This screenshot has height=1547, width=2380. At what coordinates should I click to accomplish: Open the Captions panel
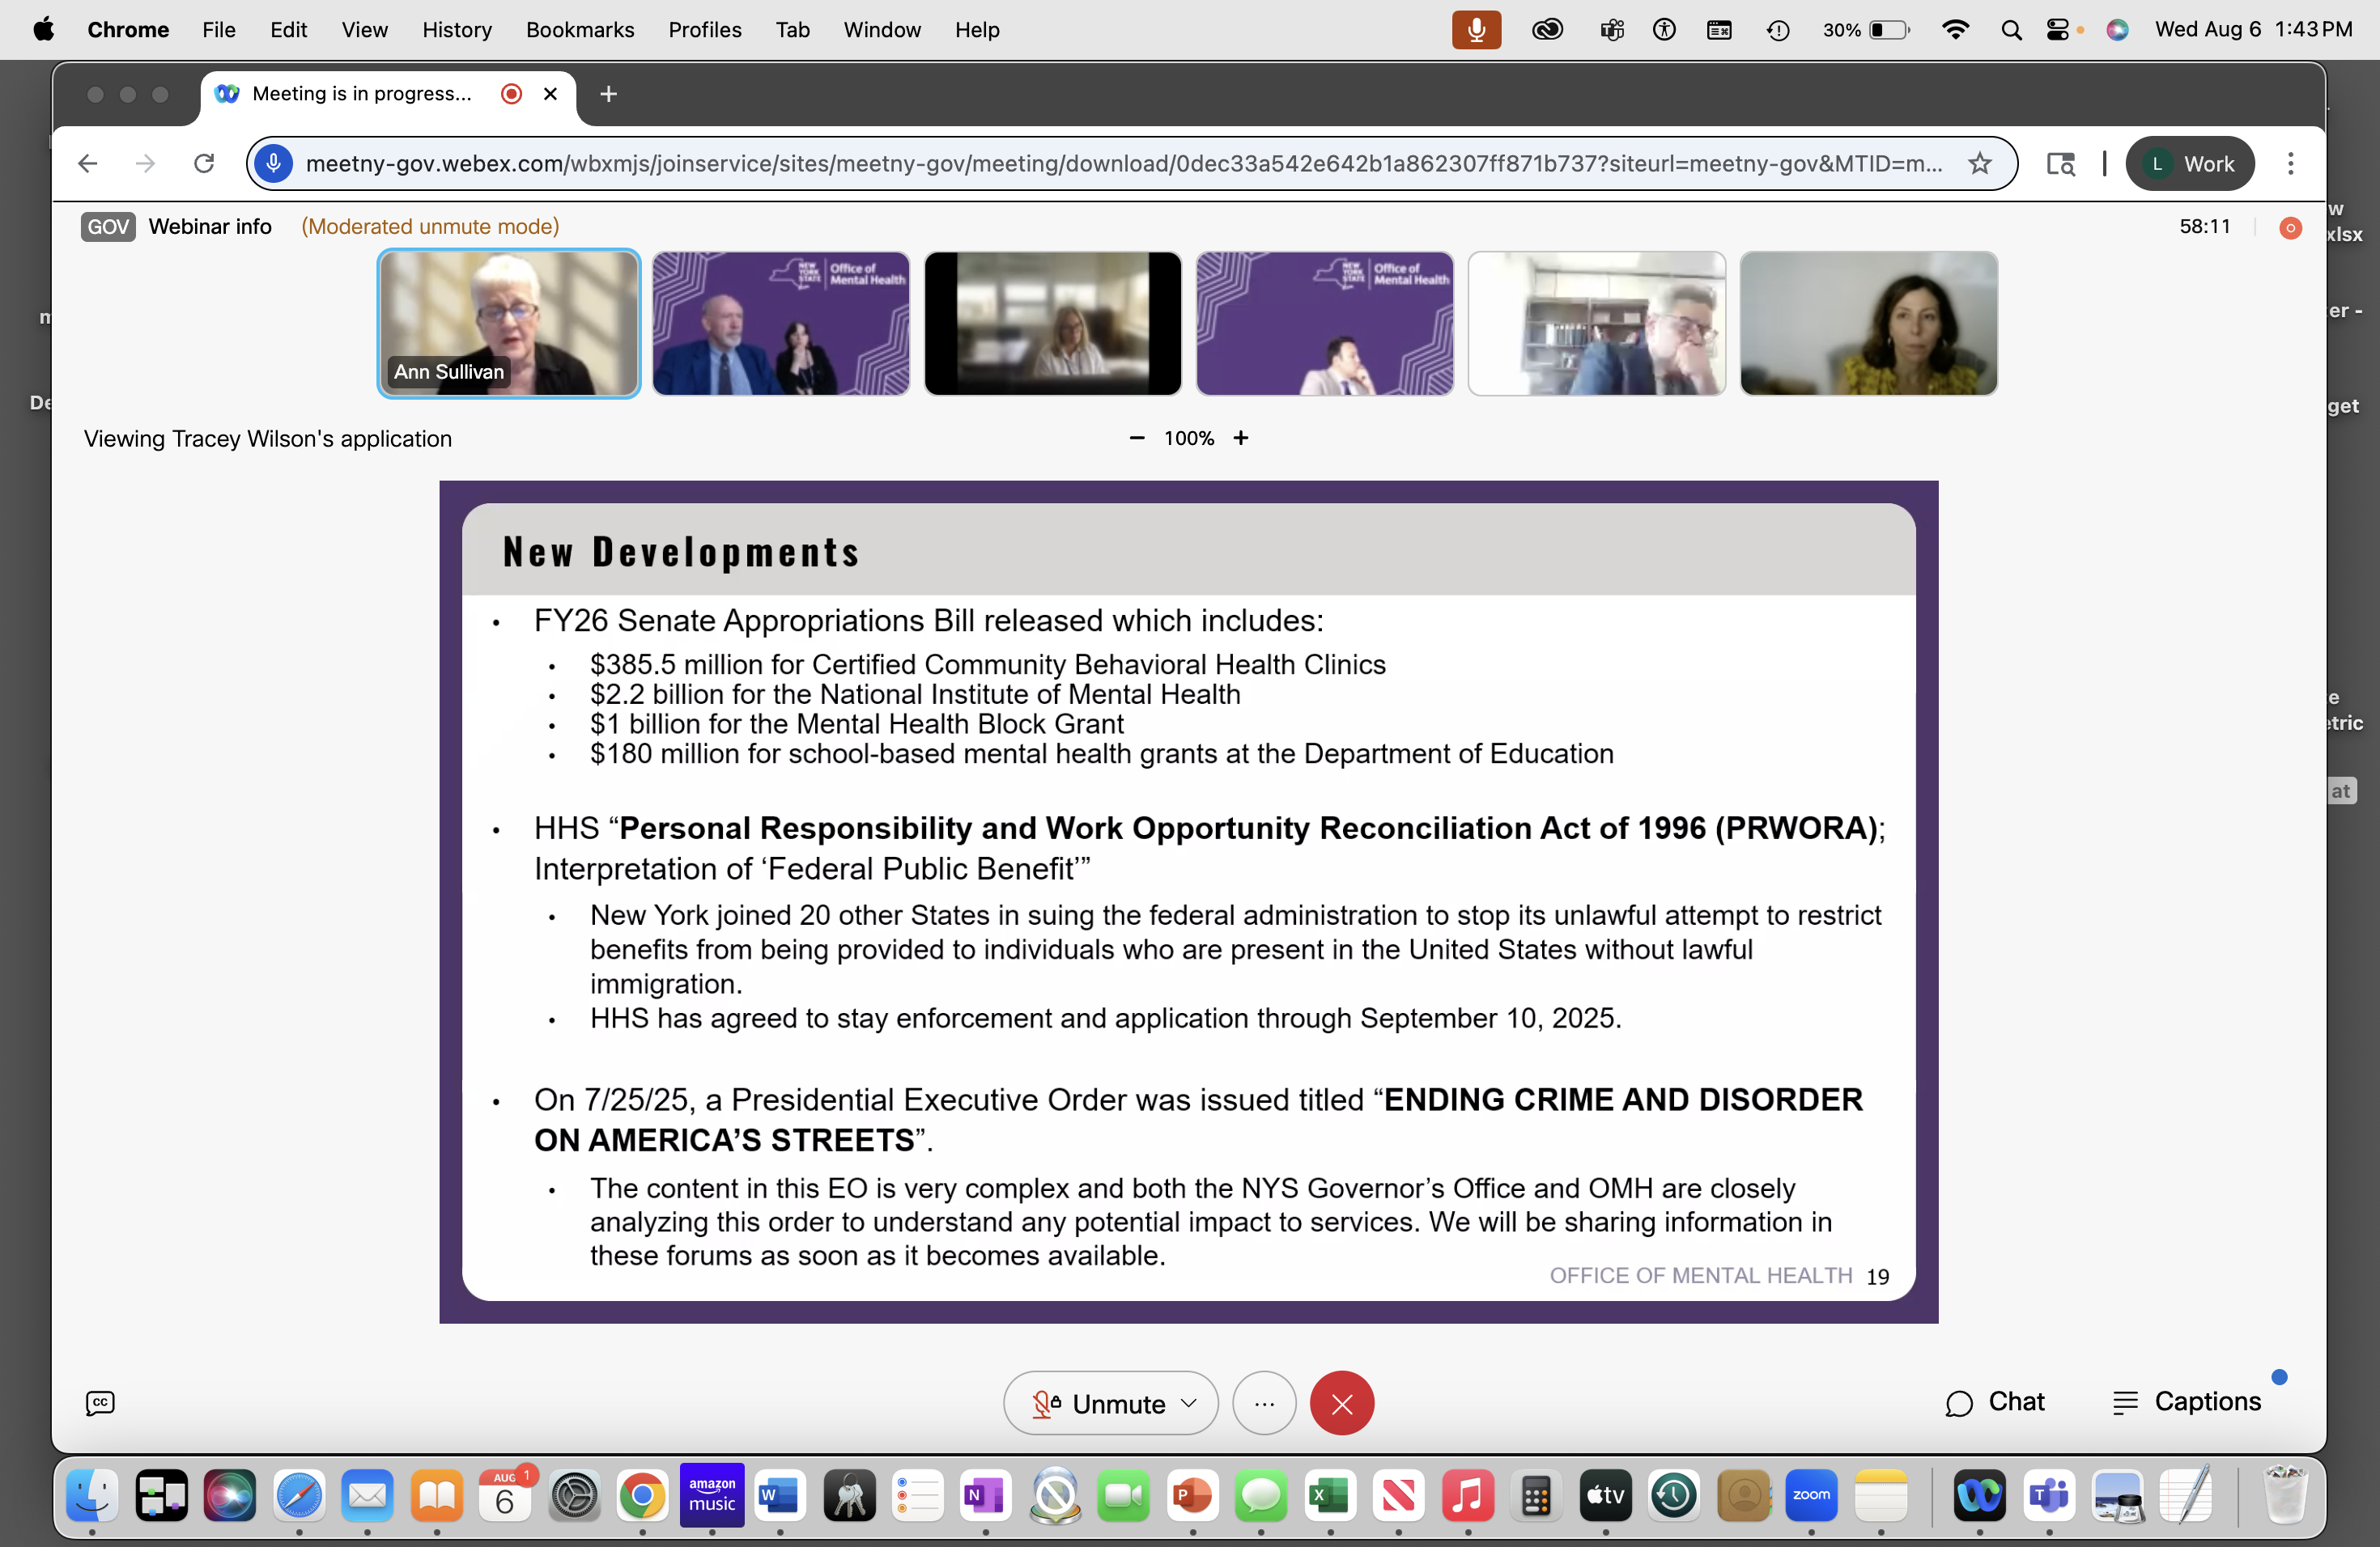pos(2187,1402)
